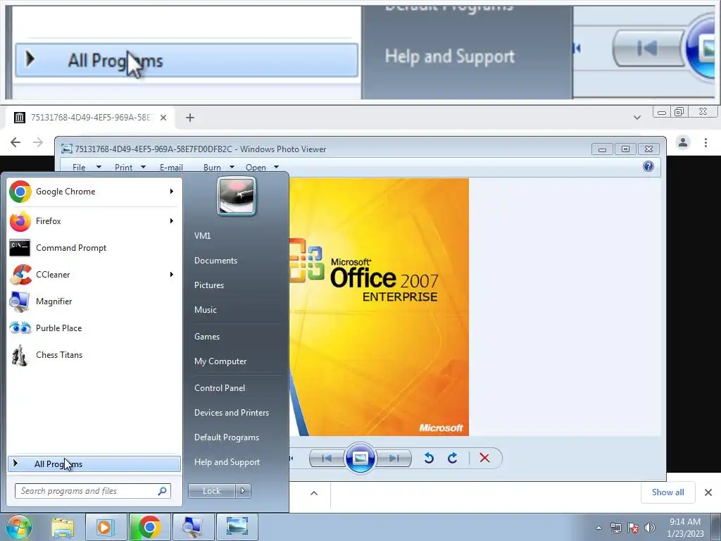
Task: Open All Programs list
Action: point(94,464)
